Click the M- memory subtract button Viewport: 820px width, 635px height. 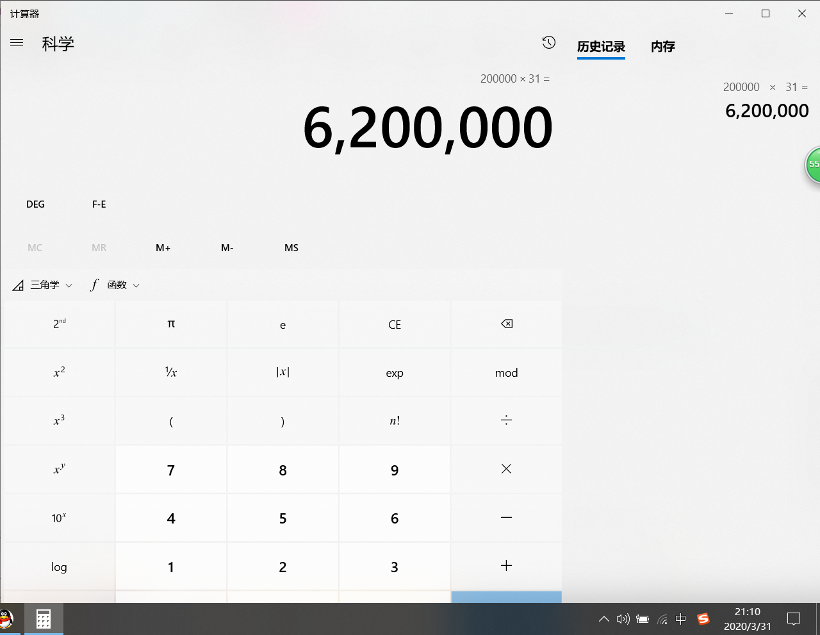(x=227, y=248)
